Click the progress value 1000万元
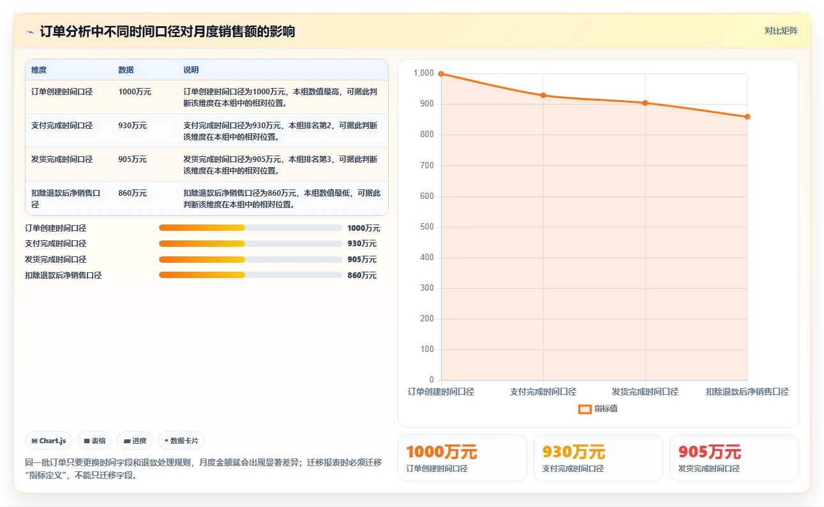The height and width of the screenshot is (507, 824). [x=364, y=228]
